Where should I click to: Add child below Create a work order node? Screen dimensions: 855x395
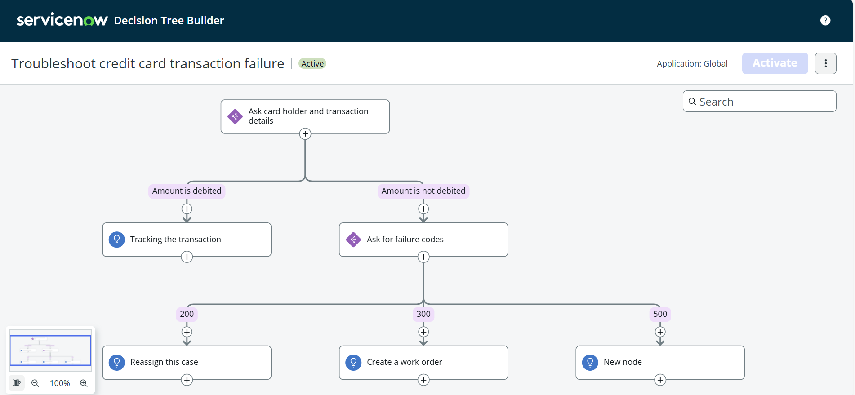pos(423,380)
